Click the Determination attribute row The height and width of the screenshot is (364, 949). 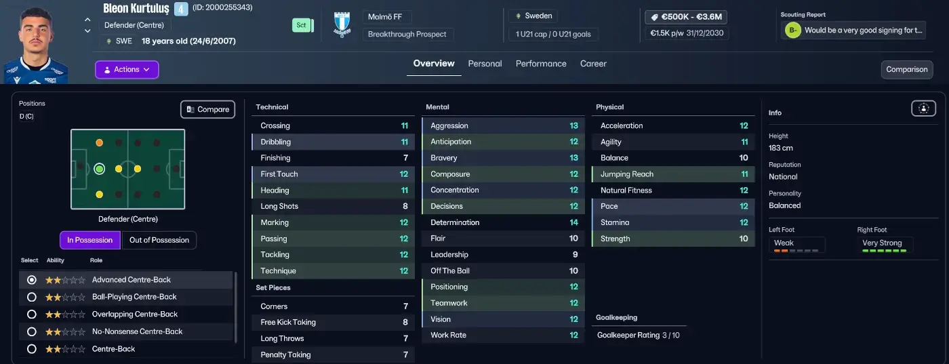tap(503, 222)
